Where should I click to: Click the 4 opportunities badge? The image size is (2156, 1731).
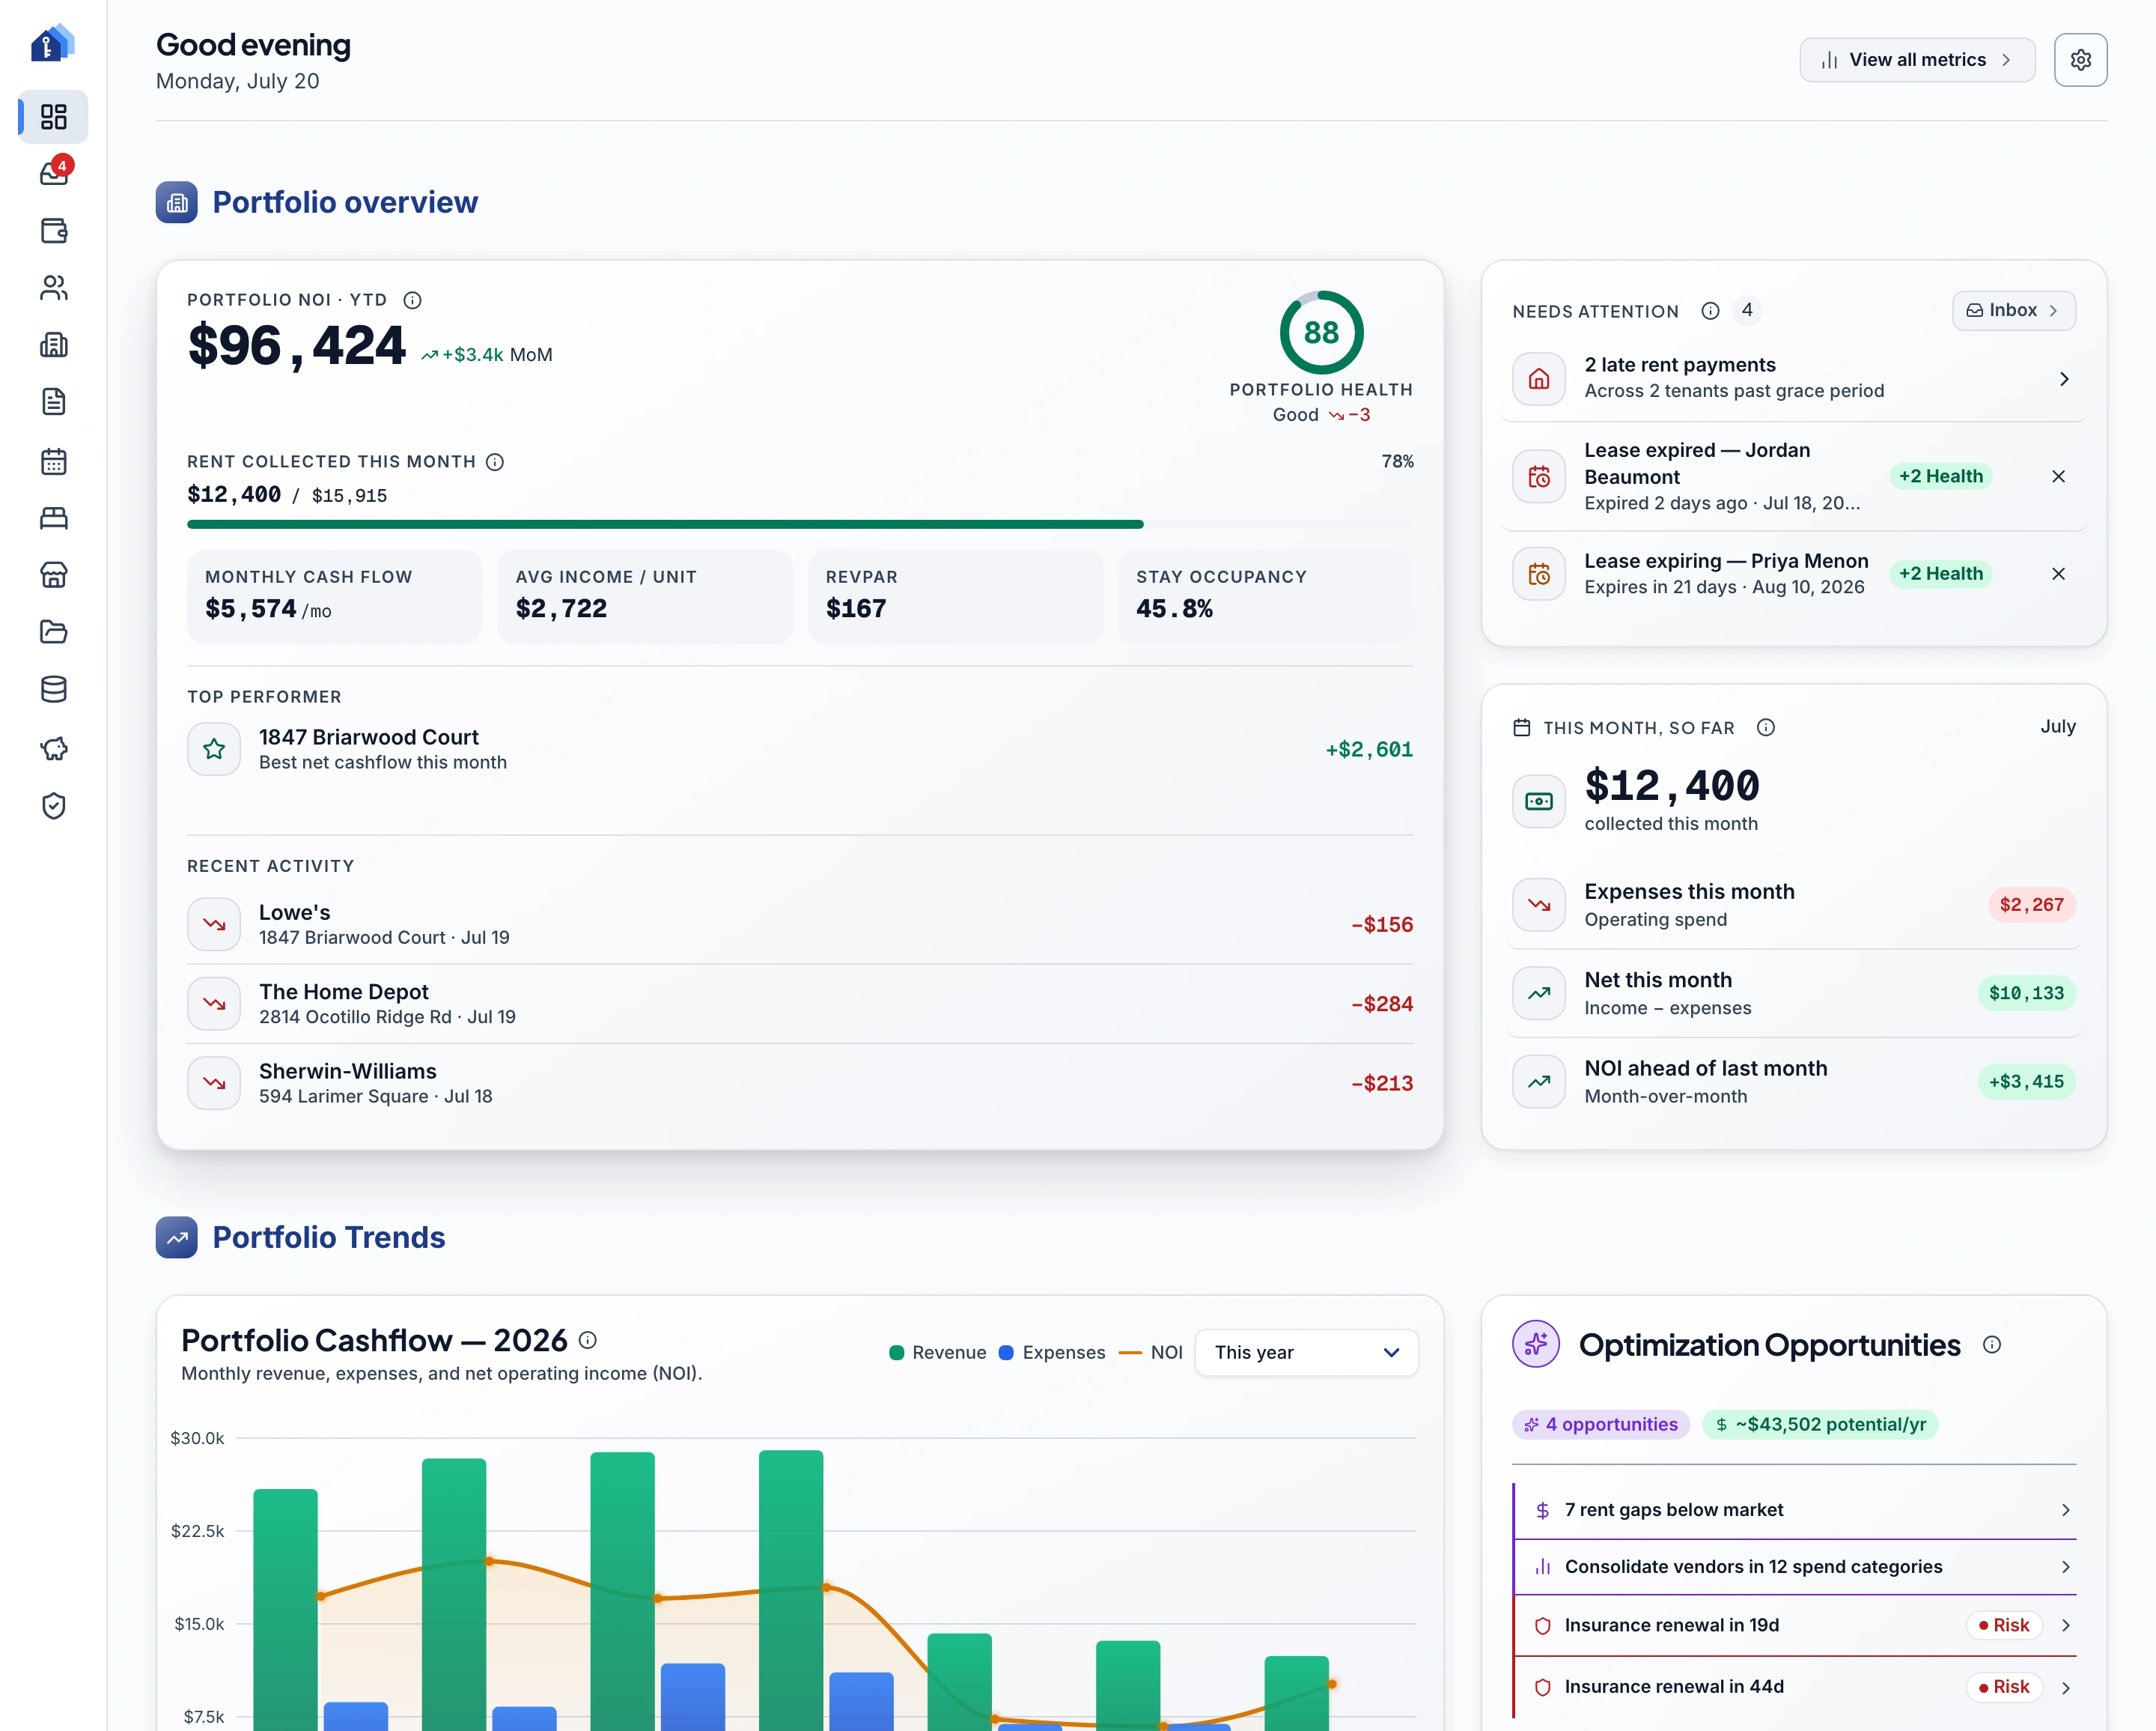coord(1600,1424)
